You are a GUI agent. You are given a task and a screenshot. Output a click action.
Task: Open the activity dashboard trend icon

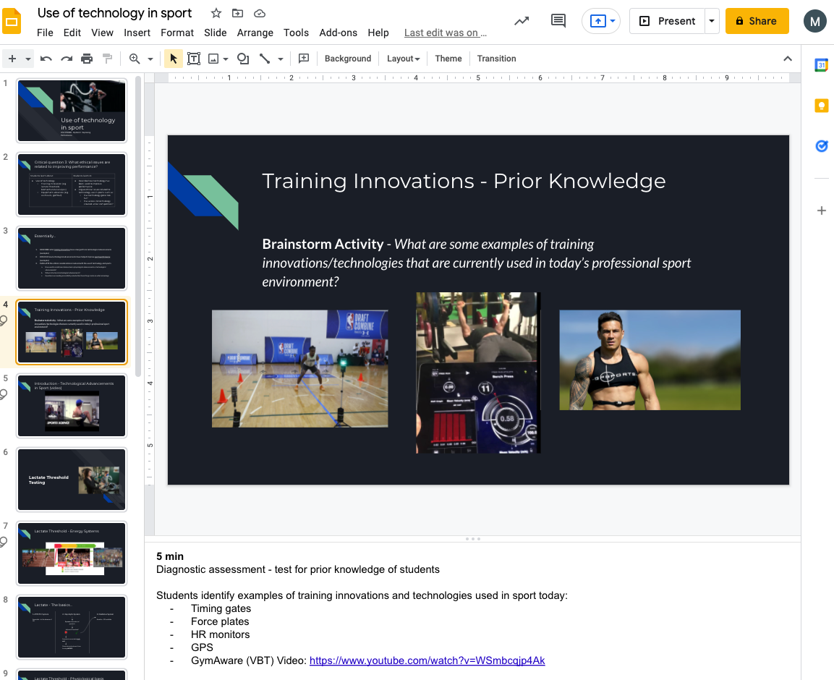click(x=522, y=21)
